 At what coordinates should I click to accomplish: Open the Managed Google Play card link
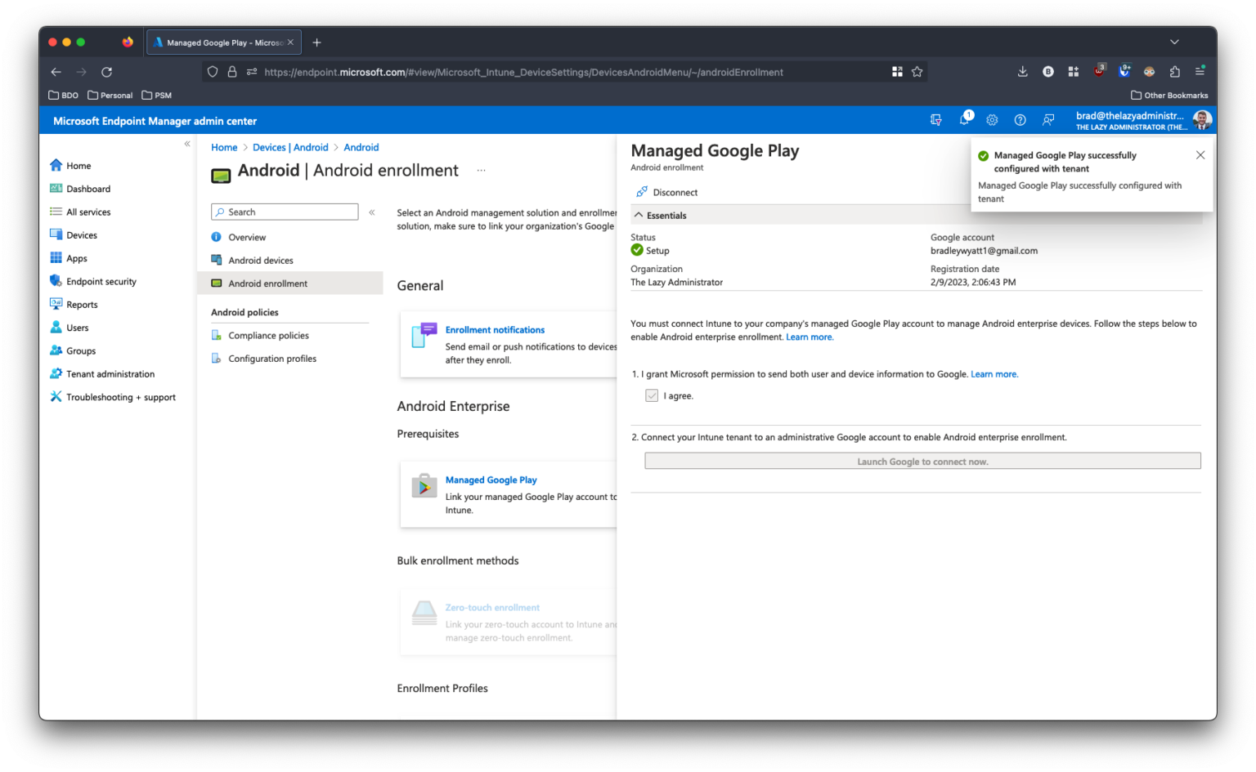491,480
